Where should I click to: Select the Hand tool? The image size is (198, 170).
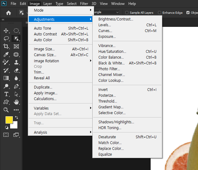click(x=16, y=102)
